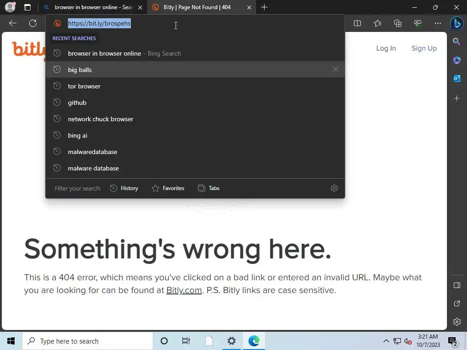Select 'tor browser' recent search
Viewport: 467px width, 350px height.
click(195, 86)
